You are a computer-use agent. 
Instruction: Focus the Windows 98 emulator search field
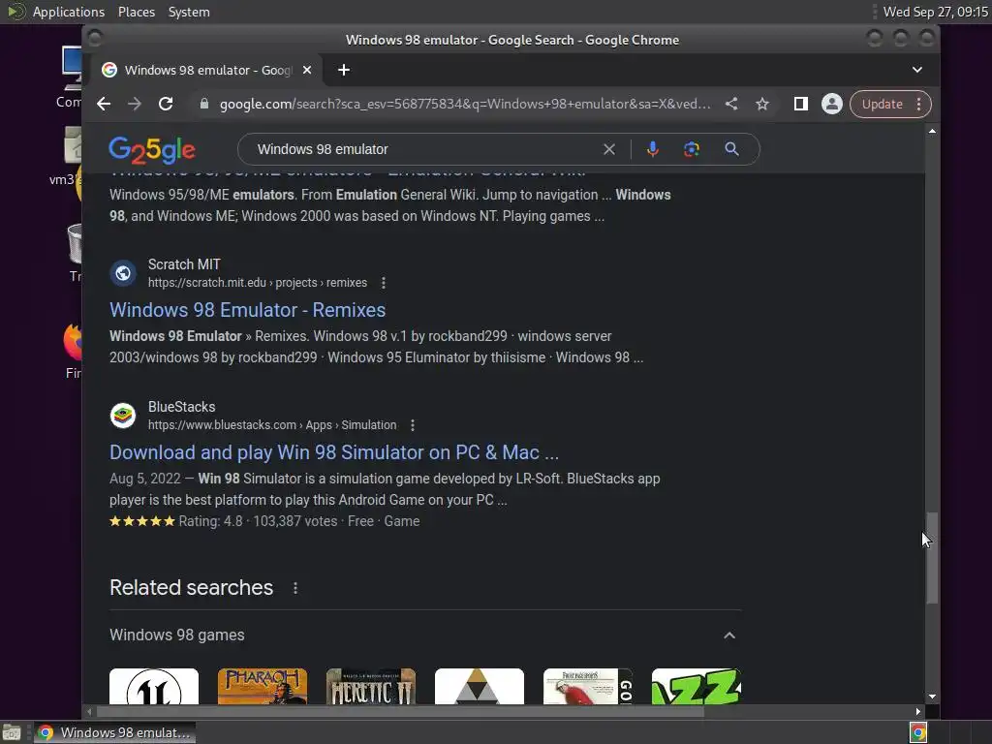click(424, 149)
